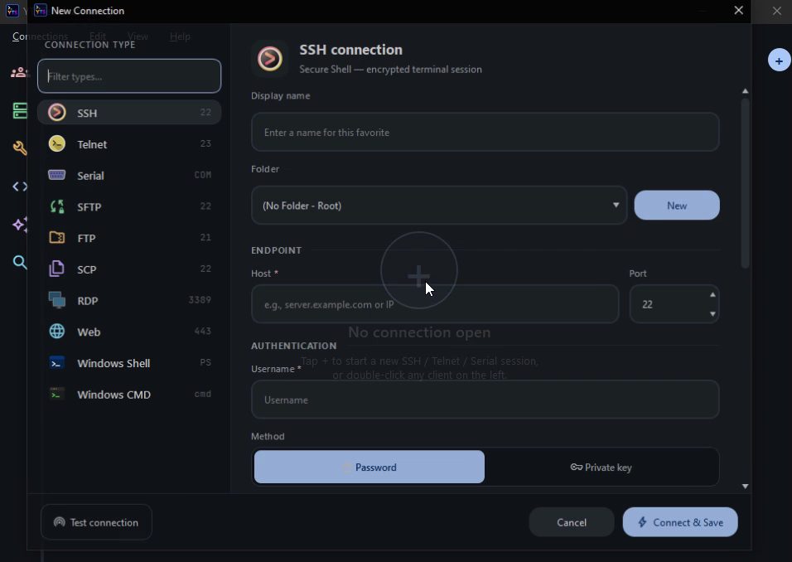The image size is (792, 562).
Task: Select Private key authentication method
Action: [x=601, y=467]
